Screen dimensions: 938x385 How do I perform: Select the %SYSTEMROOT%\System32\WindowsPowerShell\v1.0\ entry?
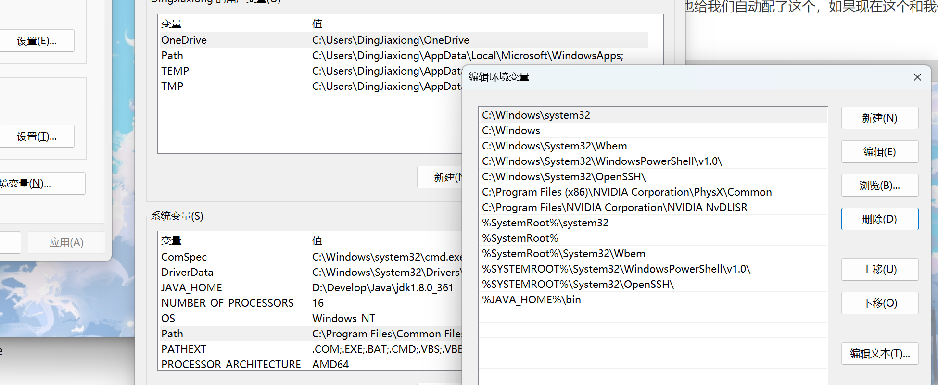pyautogui.click(x=653, y=269)
